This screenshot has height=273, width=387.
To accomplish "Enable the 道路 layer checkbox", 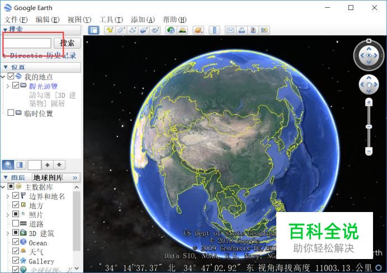I will (16, 223).
